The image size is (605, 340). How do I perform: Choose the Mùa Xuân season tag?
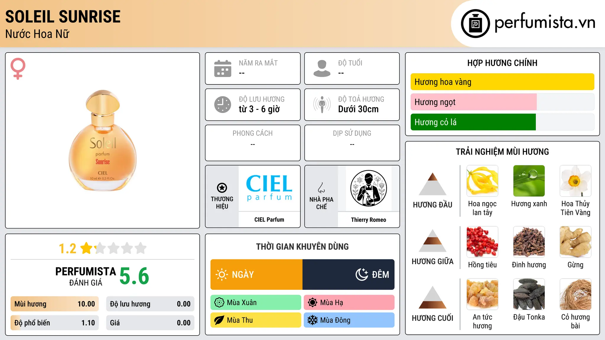click(256, 303)
